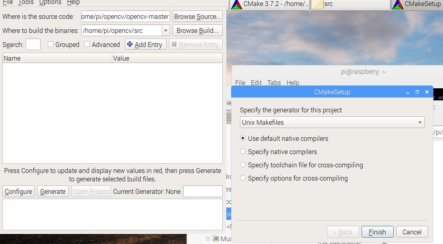
Task: Click the source code path field
Action: coord(126,17)
